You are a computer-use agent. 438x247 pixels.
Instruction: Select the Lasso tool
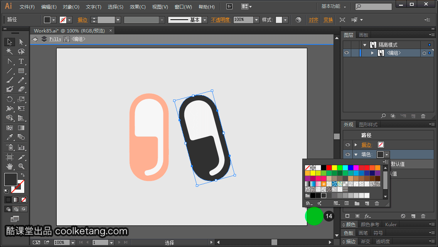tap(21, 51)
